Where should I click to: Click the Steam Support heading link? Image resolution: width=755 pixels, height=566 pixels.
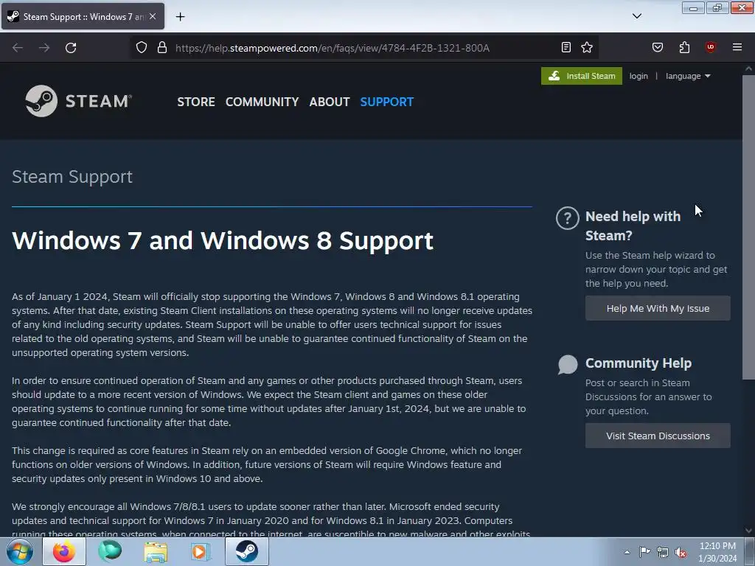(x=72, y=177)
